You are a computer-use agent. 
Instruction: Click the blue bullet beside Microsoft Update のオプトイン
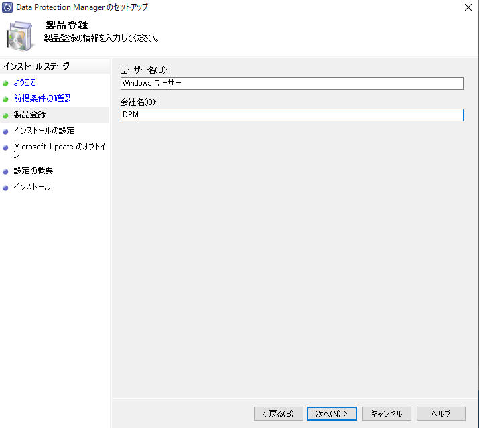click(5, 147)
